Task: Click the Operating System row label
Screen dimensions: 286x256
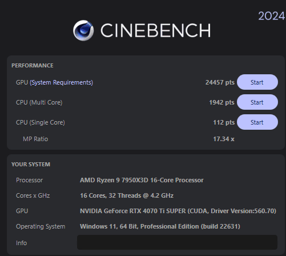Action: 41,226
